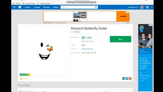Click the Report ad link
163x92 pixels.
[127, 23]
